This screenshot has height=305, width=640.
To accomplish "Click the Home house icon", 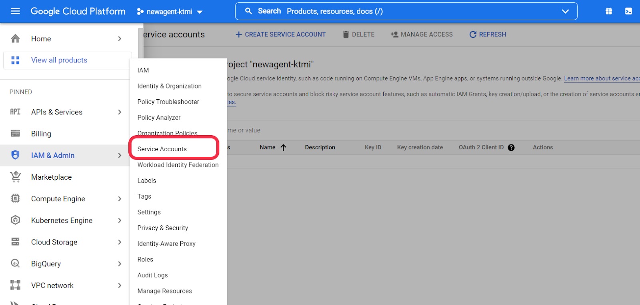I will coord(15,38).
